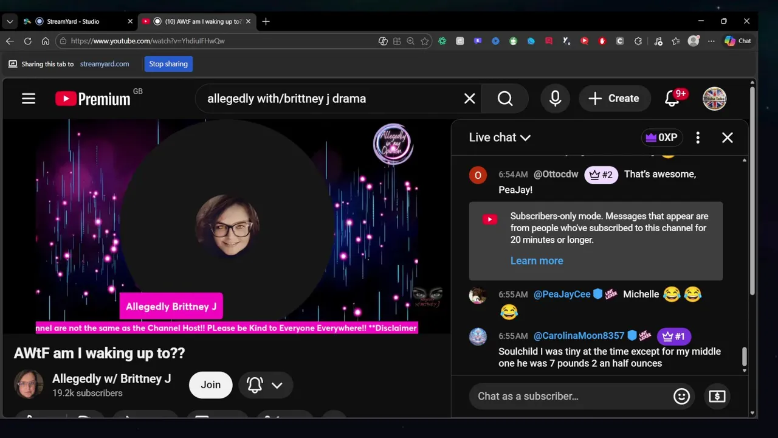The height and width of the screenshot is (438, 778).
Task: Open the favorites list icon
Action: tap(676, 41)
